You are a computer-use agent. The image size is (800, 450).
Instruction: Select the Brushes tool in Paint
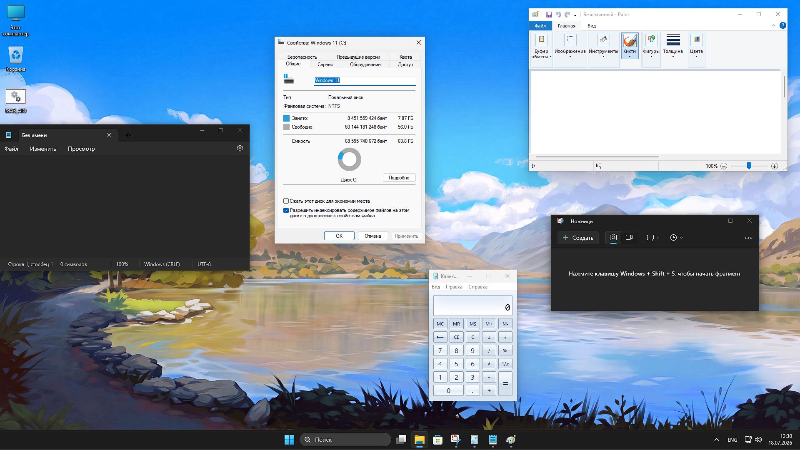click(x=630, y=45)
